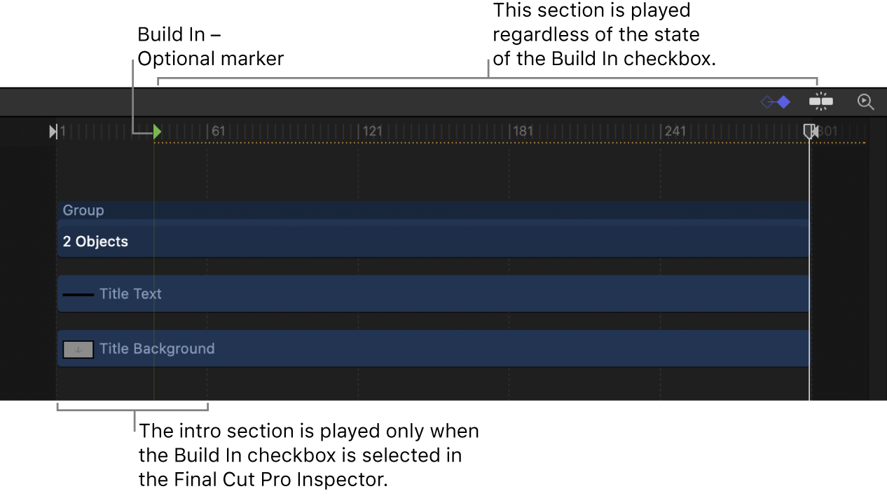Click the In point marker at frame 1
The height and width of the screenshot is (496, 887).
(x=54, y=131)
